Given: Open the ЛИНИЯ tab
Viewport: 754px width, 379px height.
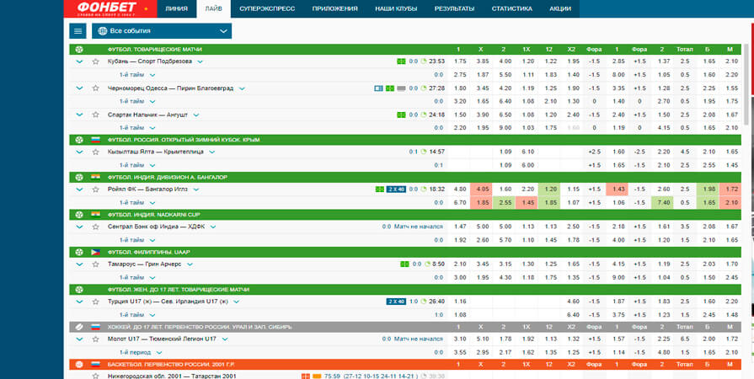Looking at the screenshot, I should point(176,8).
